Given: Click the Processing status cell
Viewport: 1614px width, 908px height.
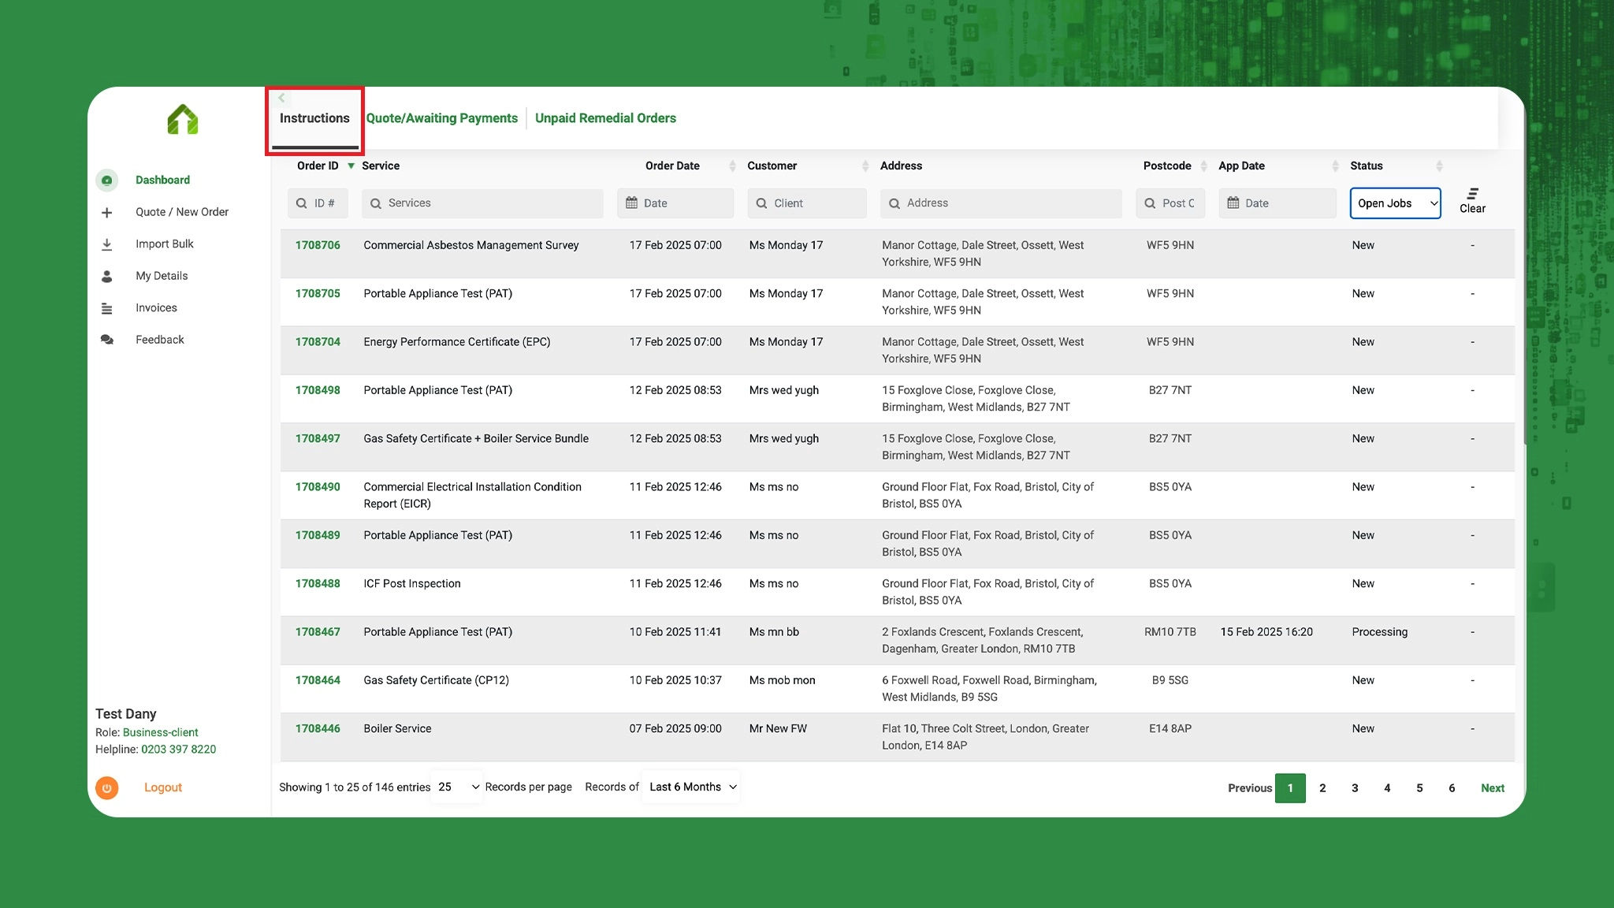Looking at the screenshot, I should [1379, 632].
